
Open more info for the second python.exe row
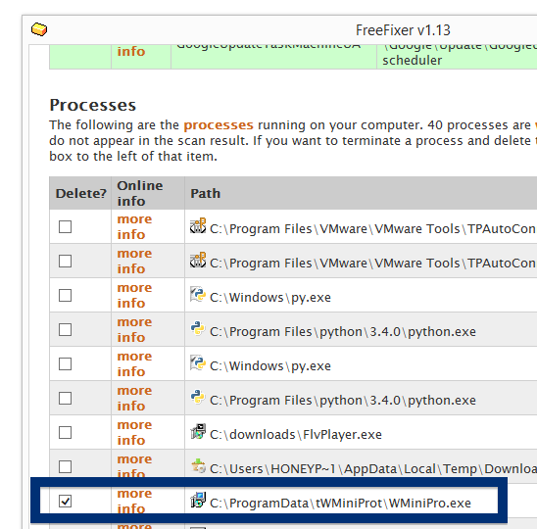tap(134, 398)
